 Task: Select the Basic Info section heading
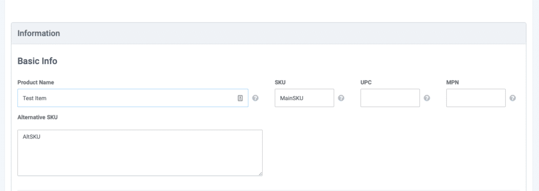click(37, 61)
